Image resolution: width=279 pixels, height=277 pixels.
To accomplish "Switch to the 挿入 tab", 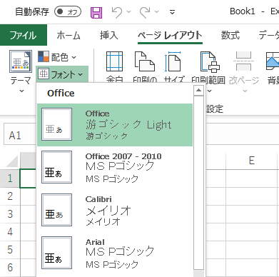I will point(109,35).
